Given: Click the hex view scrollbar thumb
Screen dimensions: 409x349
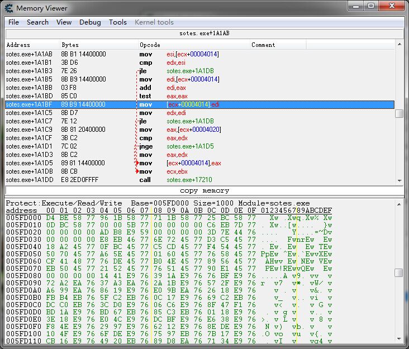Looking at the screenshot, I should [398, 273].
